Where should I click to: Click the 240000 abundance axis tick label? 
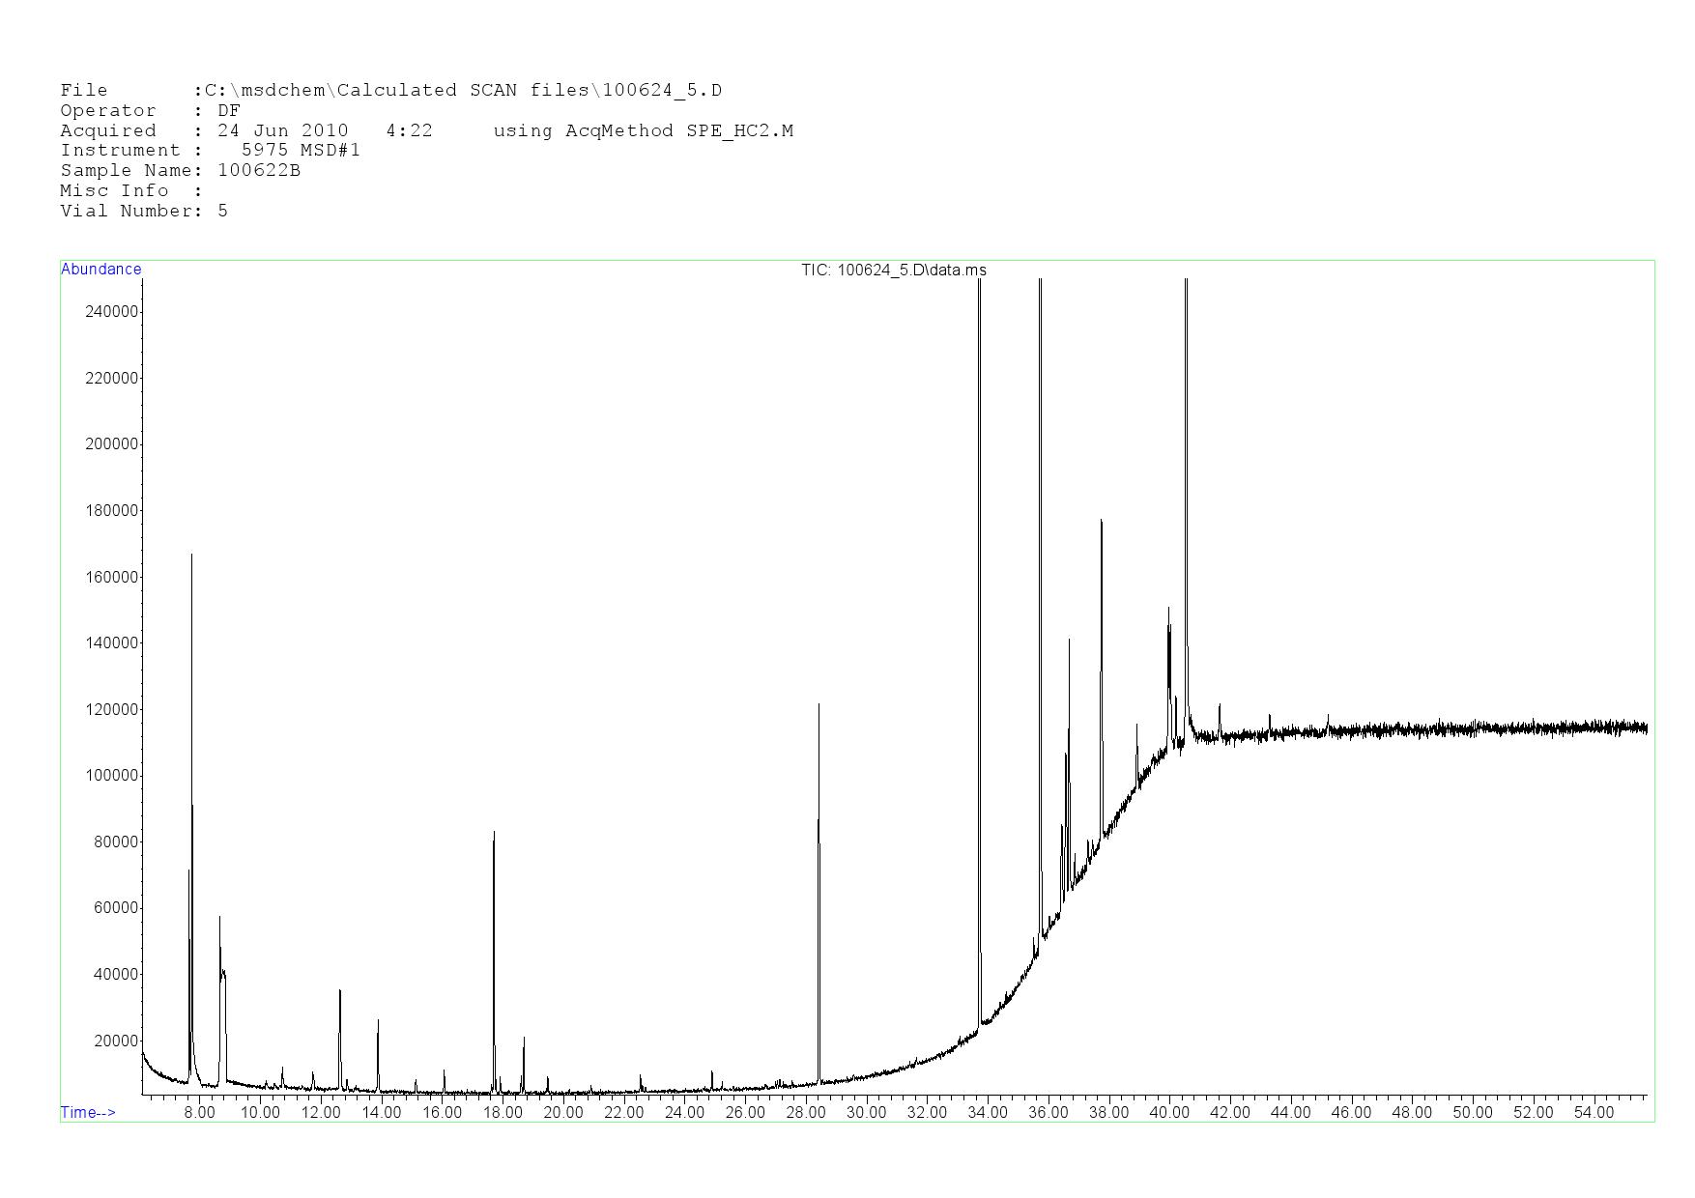pyautogui.click(x=112, y=312)
